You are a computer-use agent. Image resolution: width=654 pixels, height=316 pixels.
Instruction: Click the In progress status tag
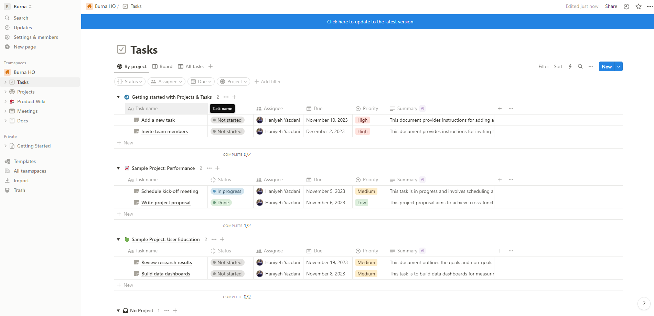tap(227, 191)
